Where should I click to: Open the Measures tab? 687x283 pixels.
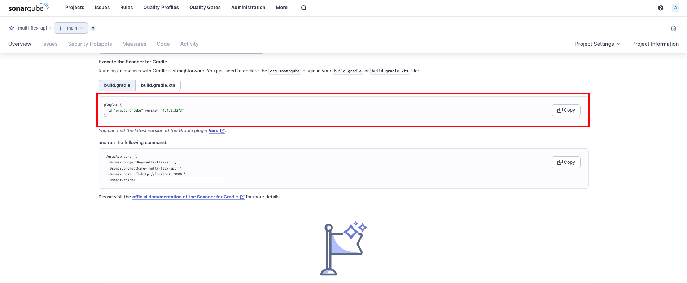click(x=134, y=44)
